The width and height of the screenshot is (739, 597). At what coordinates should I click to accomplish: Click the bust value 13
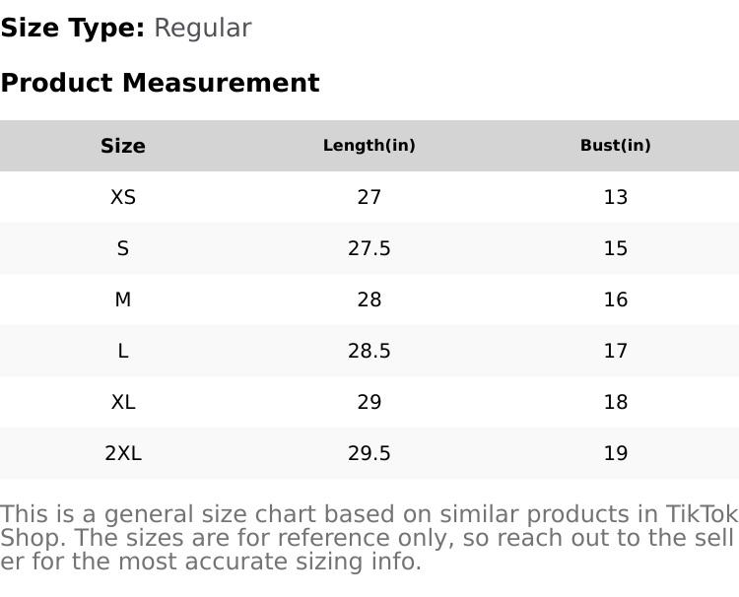616,197
